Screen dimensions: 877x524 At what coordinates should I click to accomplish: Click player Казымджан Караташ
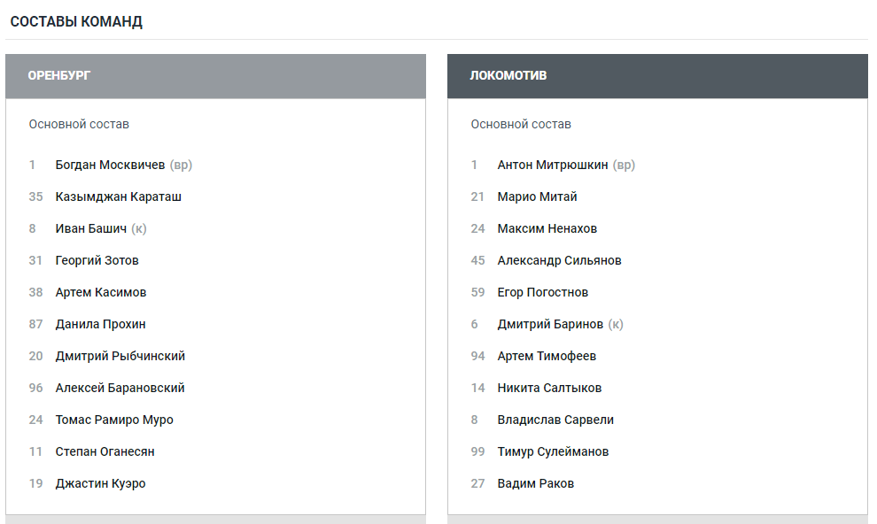point(118,196)
